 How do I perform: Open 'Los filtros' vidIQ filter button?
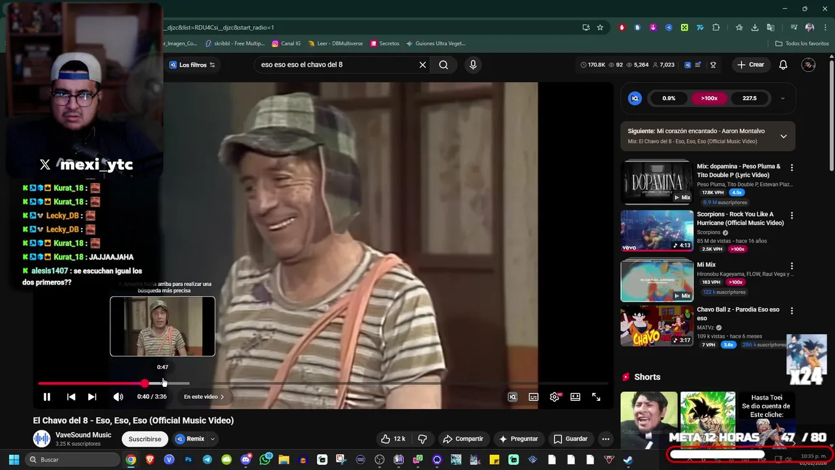click(192, 65)
